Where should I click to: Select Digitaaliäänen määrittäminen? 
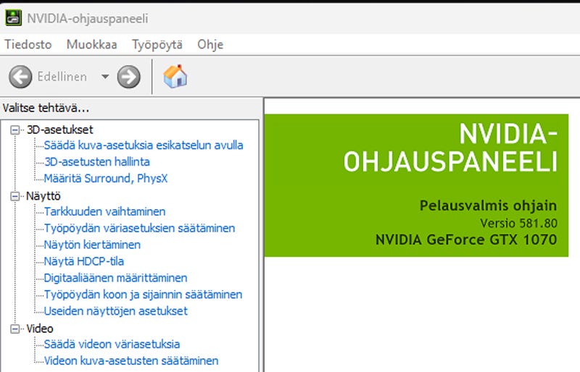coord(115,278)
